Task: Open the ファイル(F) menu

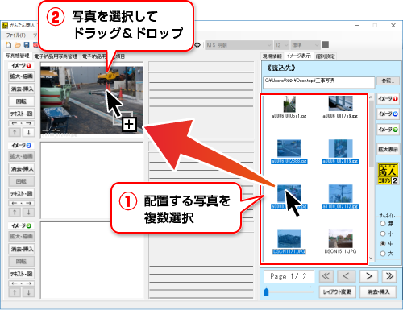Action: 16,35
